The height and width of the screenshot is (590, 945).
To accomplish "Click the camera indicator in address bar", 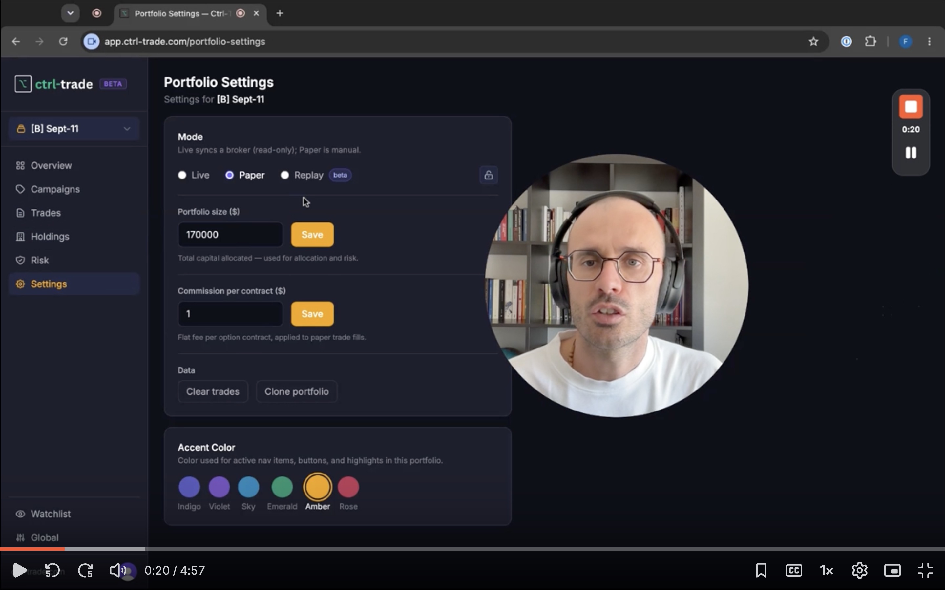I will pos(92,41).
